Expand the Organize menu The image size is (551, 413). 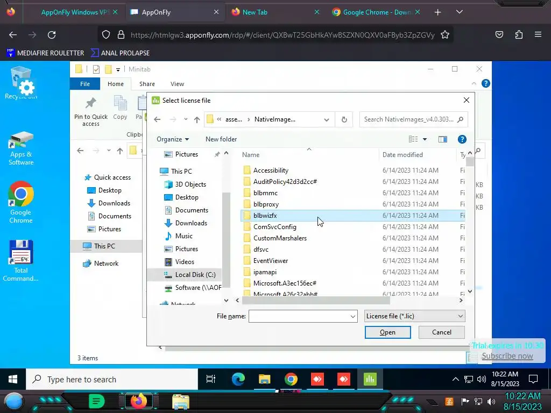coord(173,139)
